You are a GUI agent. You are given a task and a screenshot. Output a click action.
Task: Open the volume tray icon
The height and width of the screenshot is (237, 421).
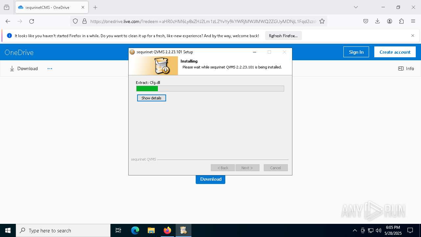379,230
